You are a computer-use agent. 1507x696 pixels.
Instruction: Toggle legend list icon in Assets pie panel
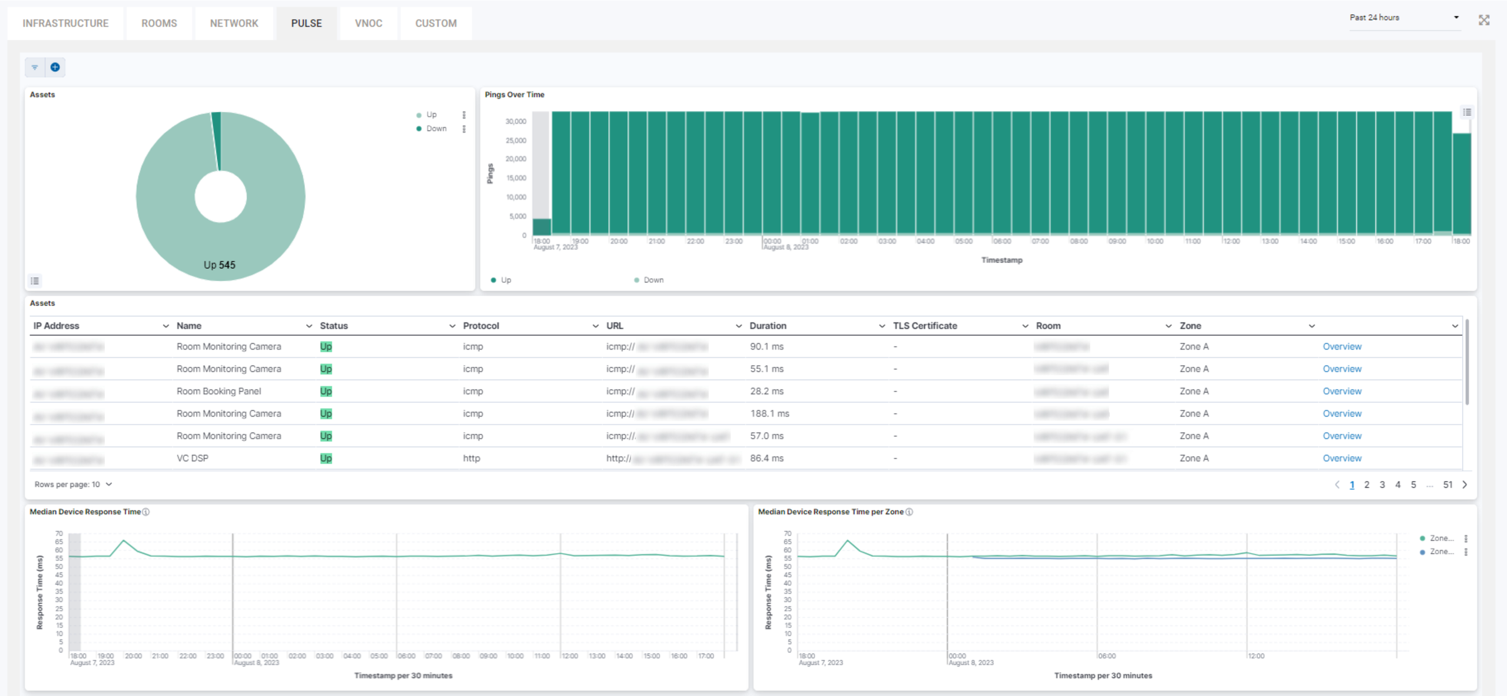(35, 281)
